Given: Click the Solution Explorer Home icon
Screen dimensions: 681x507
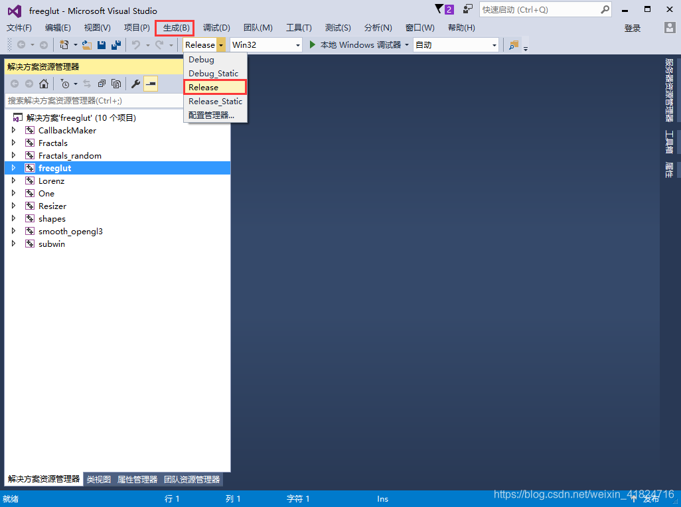Looking at the screenshot, I should [x=44, y=84].
